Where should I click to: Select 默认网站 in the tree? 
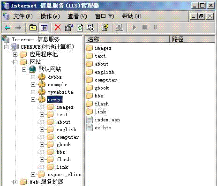click(x=50, y=69)
